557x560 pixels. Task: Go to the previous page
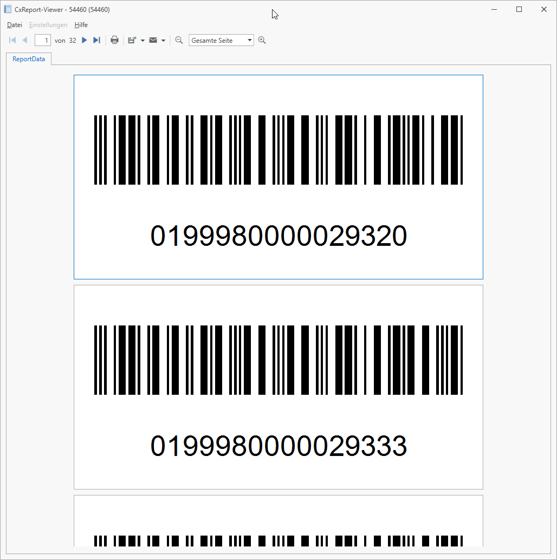click(x=24, y=40)
